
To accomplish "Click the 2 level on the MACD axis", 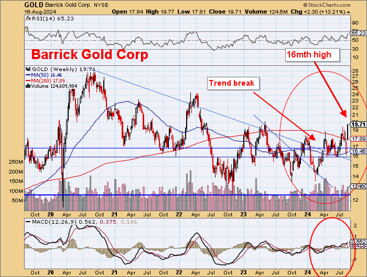I will click(x=355, y=226).
